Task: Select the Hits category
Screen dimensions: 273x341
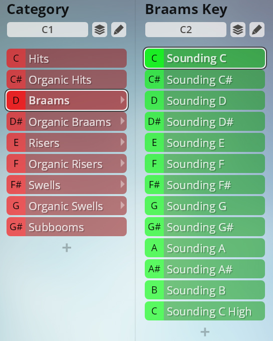Action: 67,58
